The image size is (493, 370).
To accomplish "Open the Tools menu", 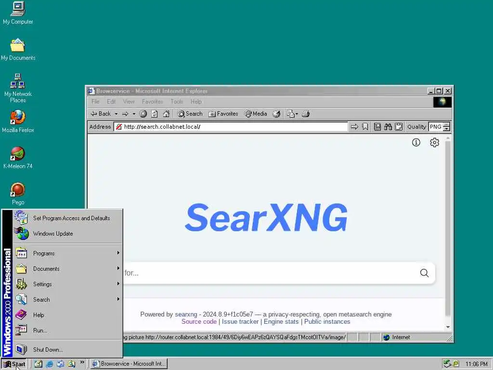I will coord(177,102).
